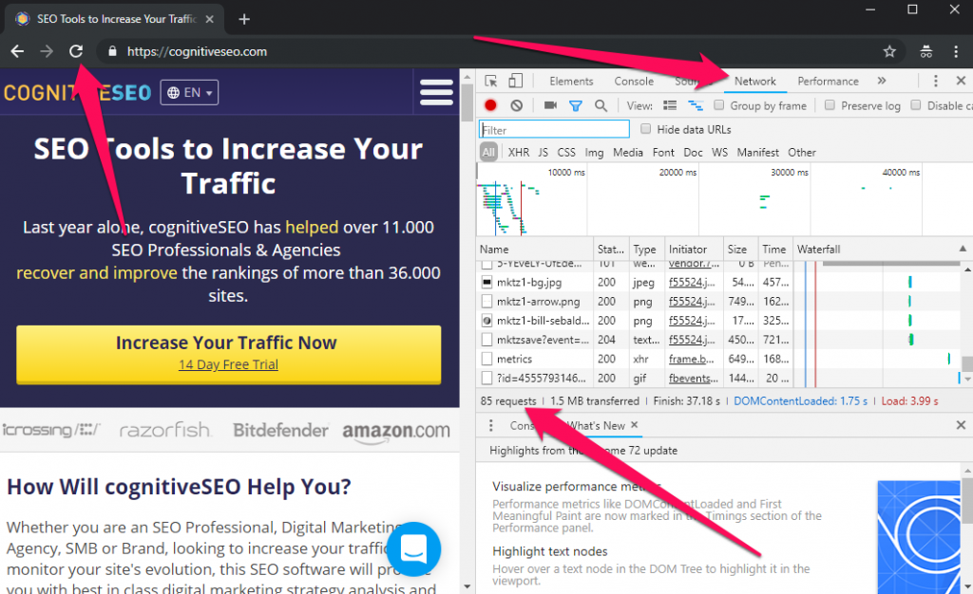View site security lock info
The image size is (973, 594).
pyautogui.click(x=112, y=51)
